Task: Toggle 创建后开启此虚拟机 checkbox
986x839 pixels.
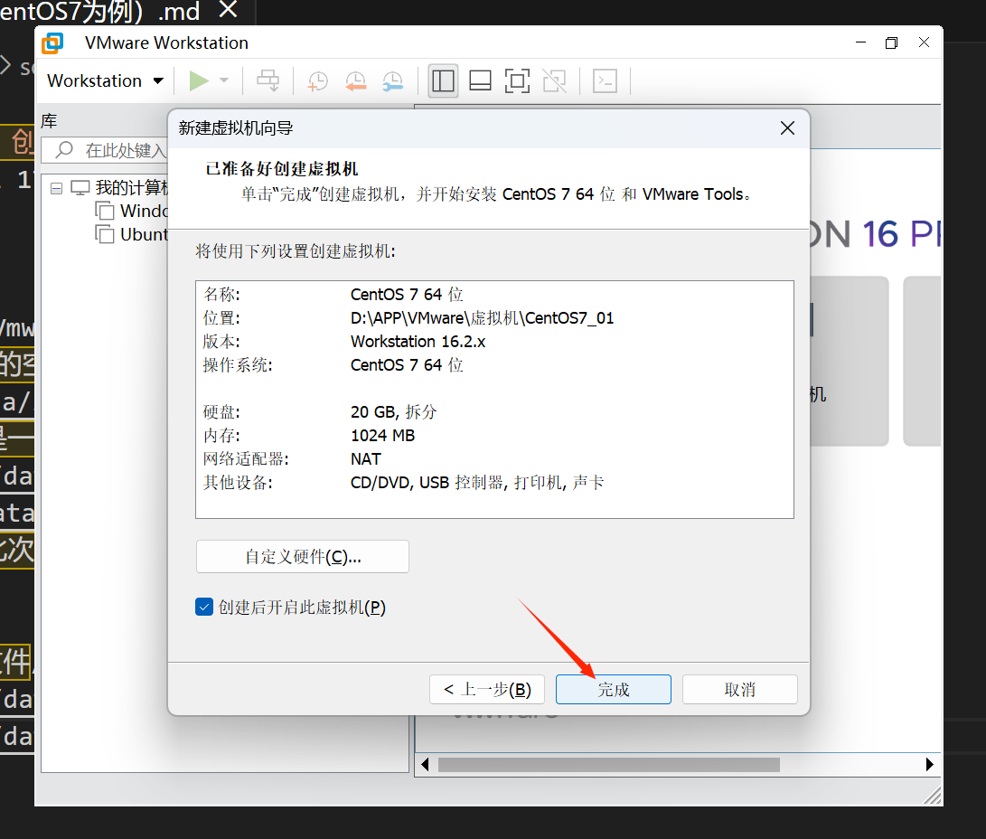Action: (204, 607)
